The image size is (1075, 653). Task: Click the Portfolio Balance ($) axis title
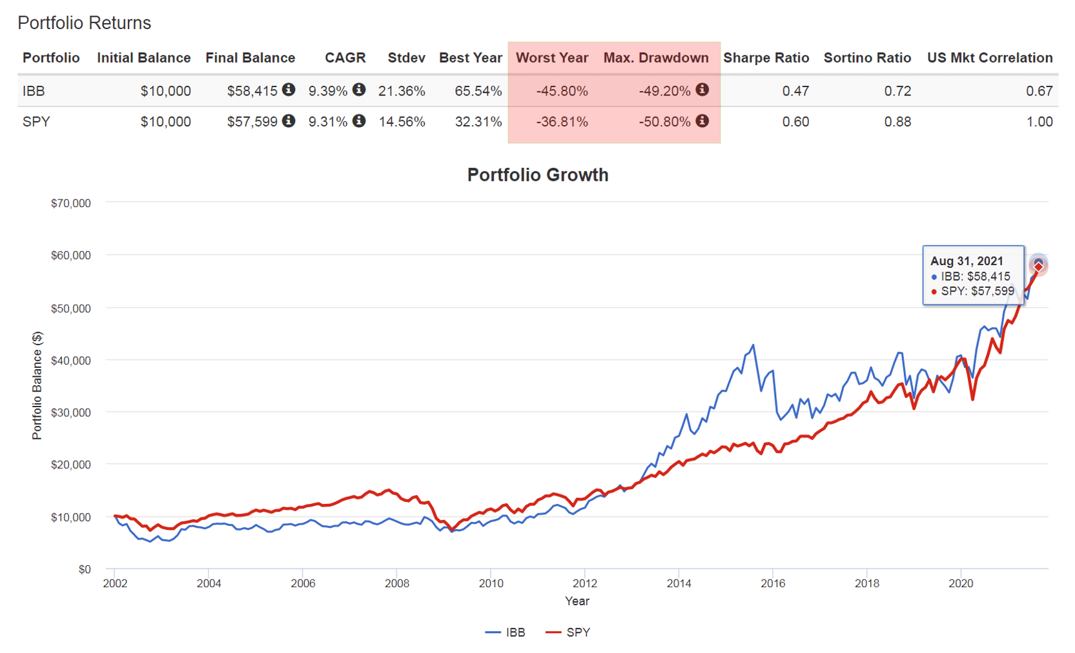pos(37,386)
